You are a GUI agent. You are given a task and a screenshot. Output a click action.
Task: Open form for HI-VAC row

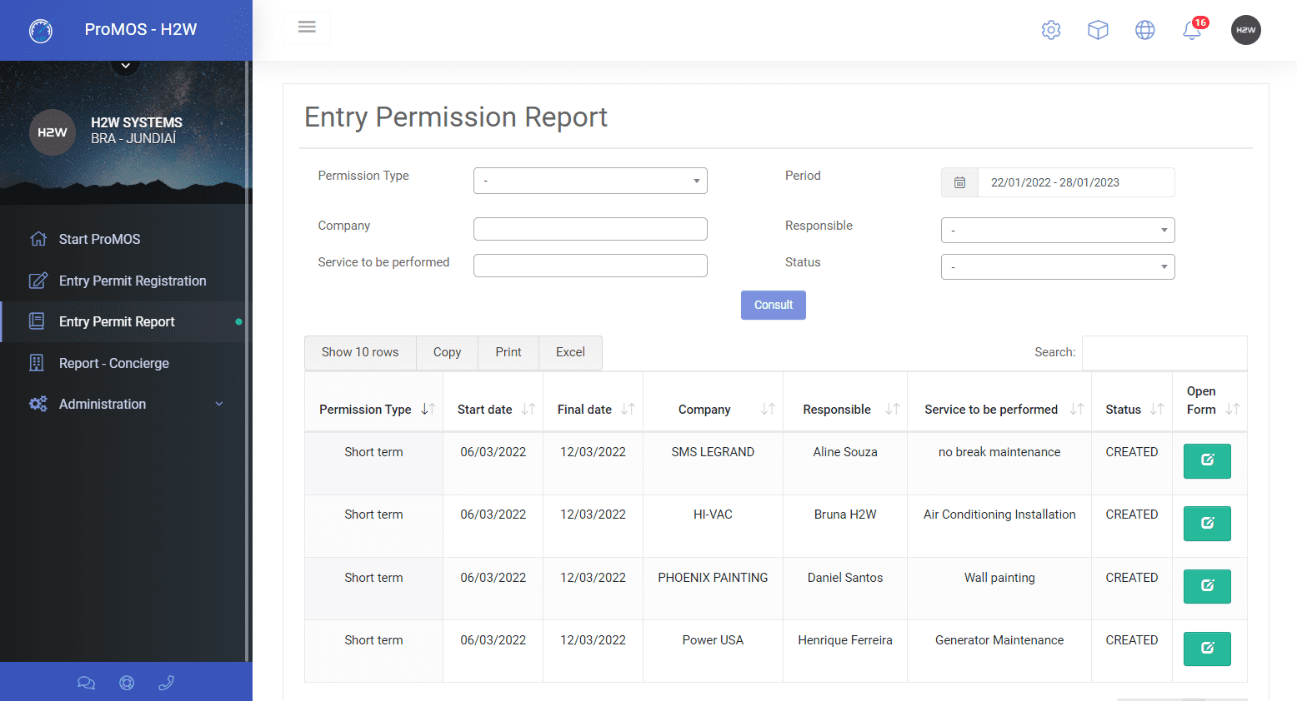tap(1207, 524)
